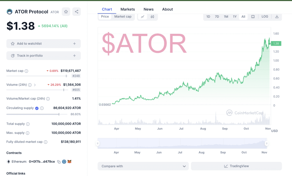Click Track in portfolio button
The width and height of the screenshot is (292, 176).
(43, 56)
